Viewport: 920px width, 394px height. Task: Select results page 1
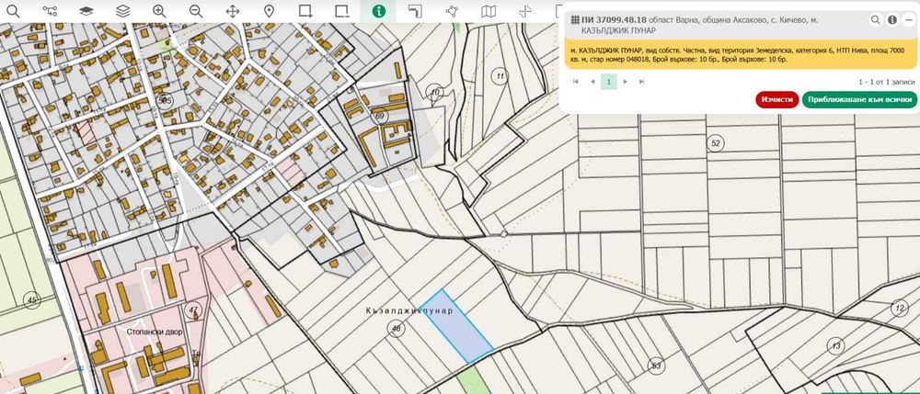coord(608,82)
